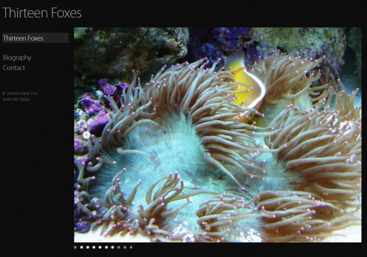The height and width of the screenshot is (257, 367).
Task: Select the first slideshow dot
Action: 75,247
